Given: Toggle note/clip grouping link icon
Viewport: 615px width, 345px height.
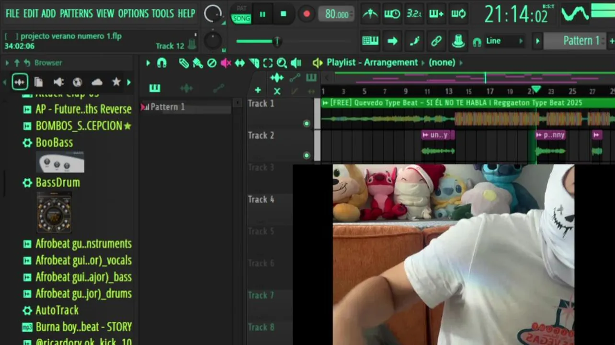Looking at the screenshot, I should (436, 41).
